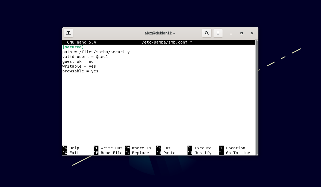Place cursor on the [secured] section header
Viewport: 321px width, 187px height.
tap(73, 47)
